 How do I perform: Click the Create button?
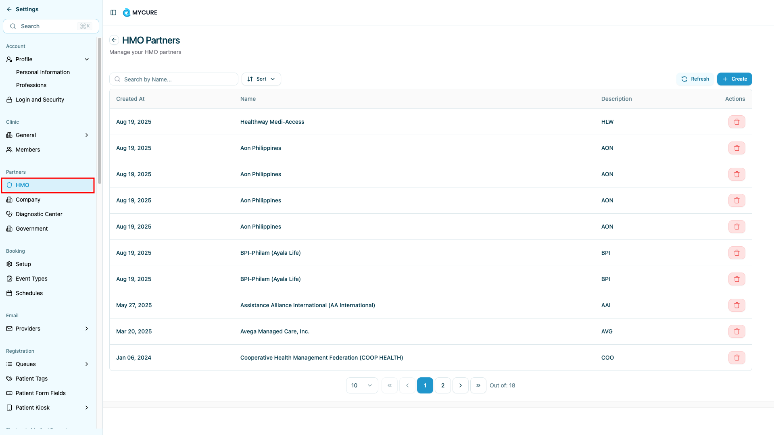pyautogui.click(x=734, y=79)
